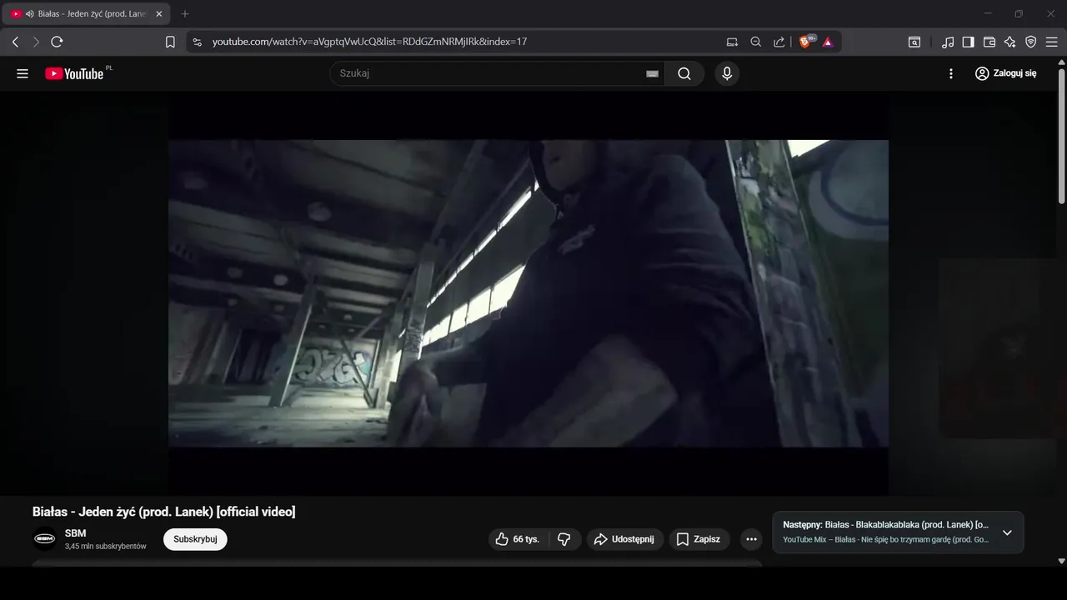Like the video with 66 tys.

(x=518, y=539)
